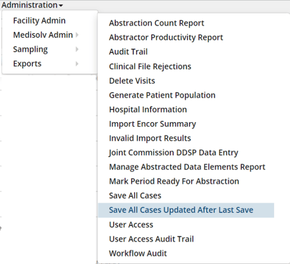Open Manage Abstracted Data Elements Report
This screenshot has height=264, width=290.
point(186,167)
